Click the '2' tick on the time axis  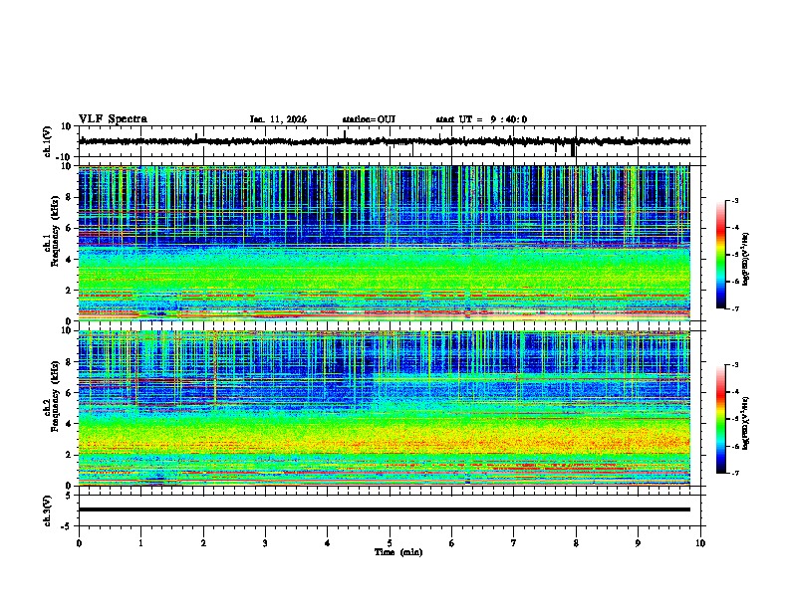coord(203,543)
